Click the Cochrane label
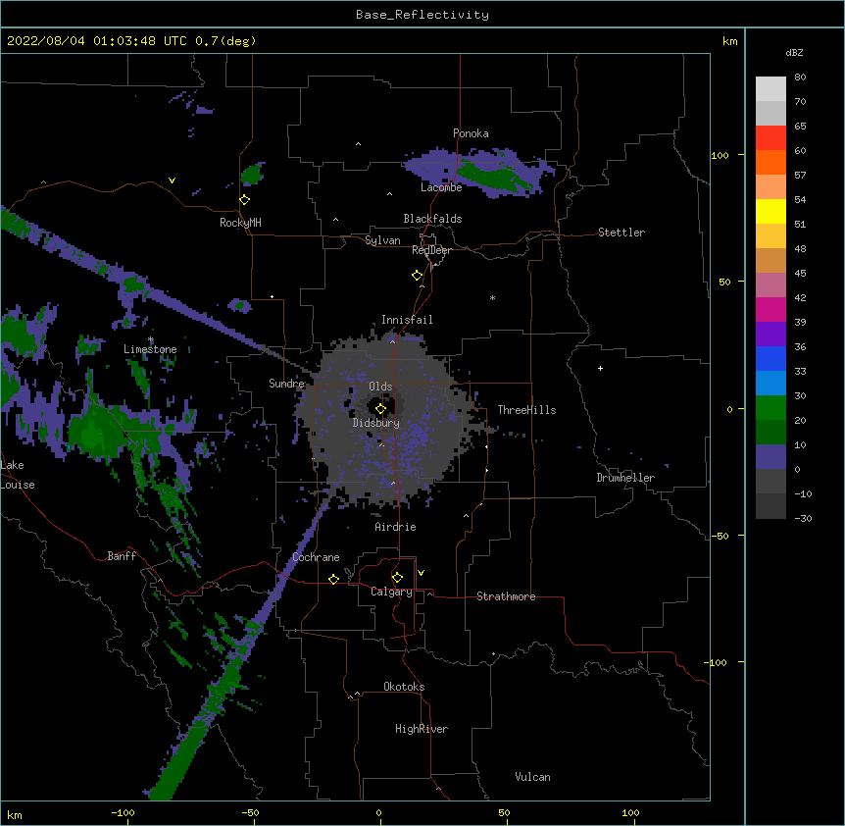 (316, 557)
